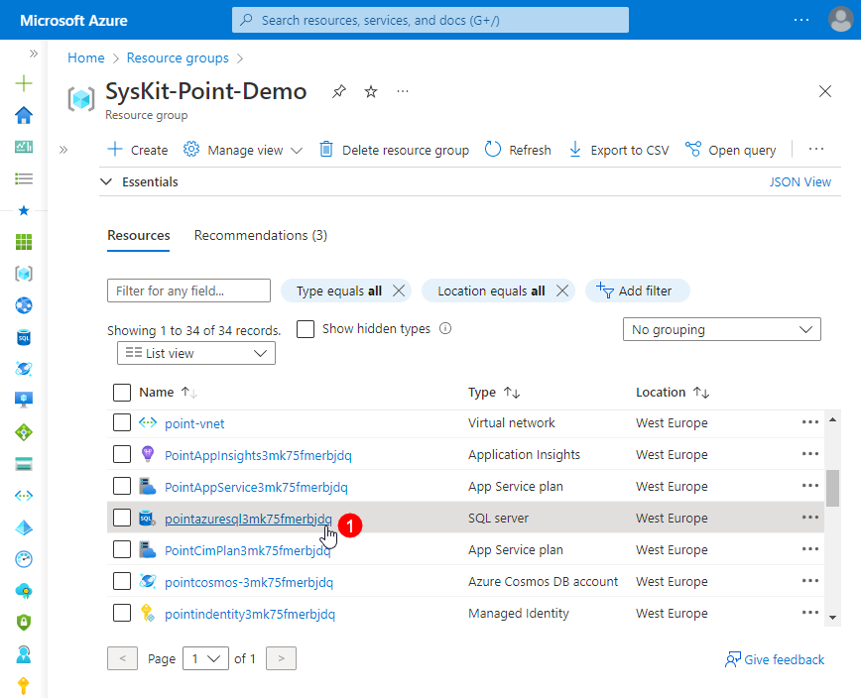Pin SysKit-Point-Demo using the pushpin icon
861x698 pixels.
coord(338,91)
